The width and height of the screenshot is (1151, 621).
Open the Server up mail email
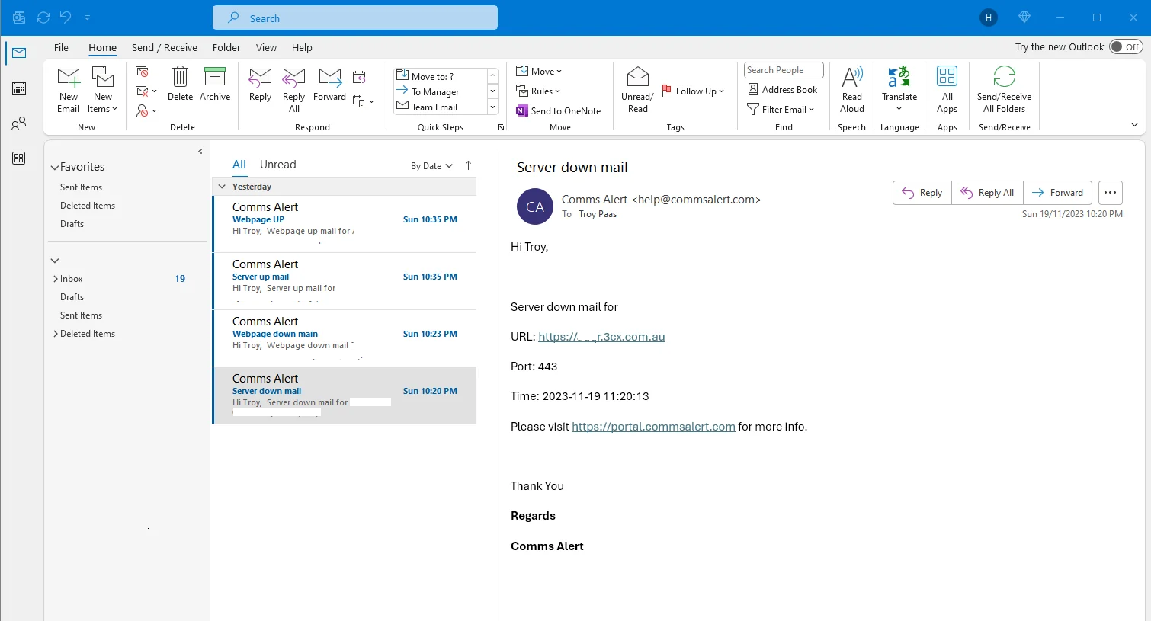click(345, 281)
